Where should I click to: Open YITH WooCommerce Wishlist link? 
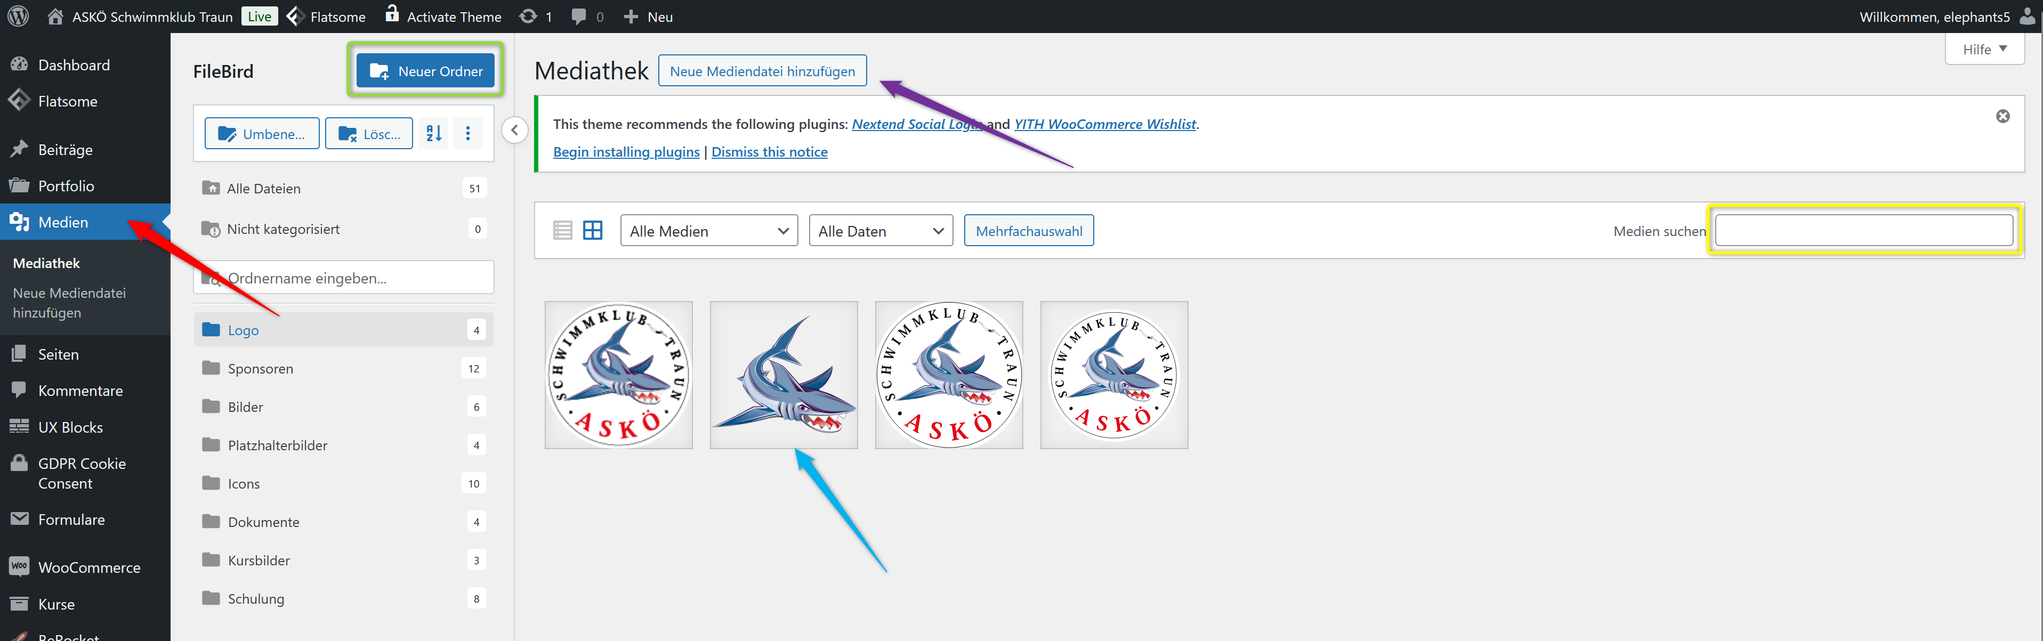click(1105, 124)
